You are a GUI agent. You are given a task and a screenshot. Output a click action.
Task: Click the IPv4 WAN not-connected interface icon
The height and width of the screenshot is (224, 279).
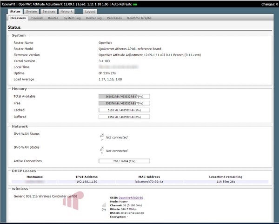pyautogui.click(x=102, y=136)
